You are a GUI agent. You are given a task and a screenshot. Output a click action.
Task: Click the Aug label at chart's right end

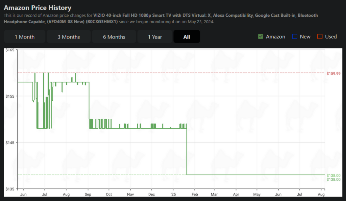321,194
